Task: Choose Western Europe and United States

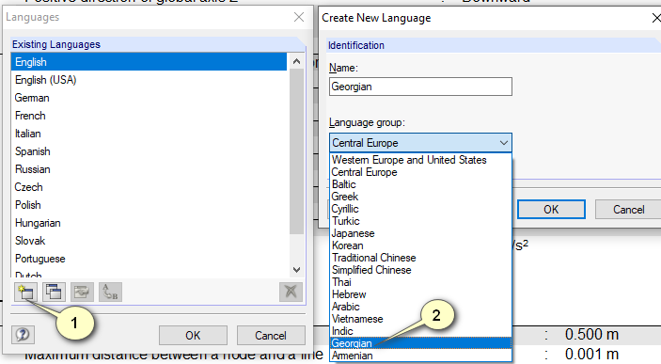Action: [x=420, y=160]
